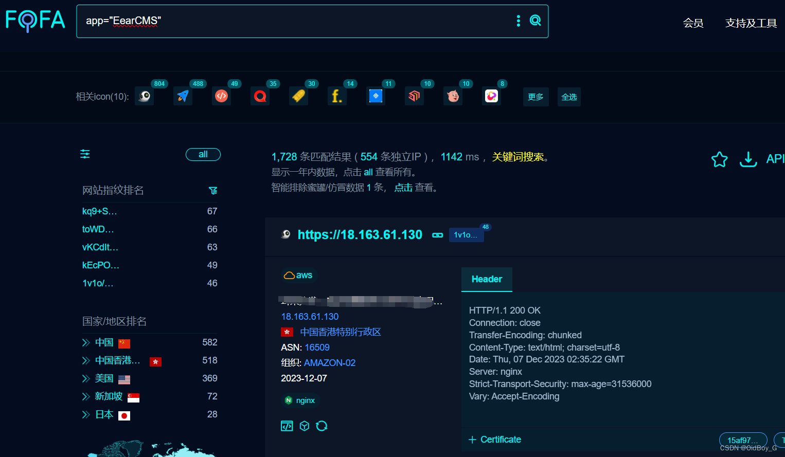The height and width of the screenshot is (457, 785).
Task: Click the cube icon below nginx
Action: (305, 426)
